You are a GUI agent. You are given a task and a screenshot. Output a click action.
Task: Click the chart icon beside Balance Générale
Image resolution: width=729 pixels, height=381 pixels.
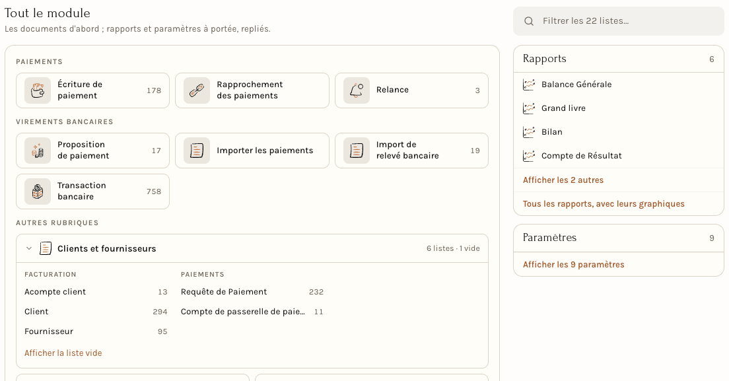(529, 85)
